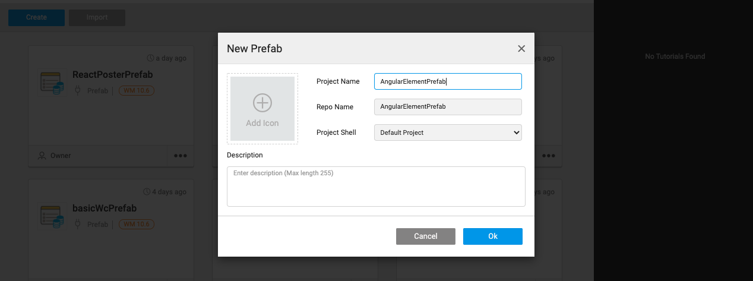Click the plug icon on ReactPosterPrefab card
Viewport: 753px width, 281px height.
(x=78, y=91)
